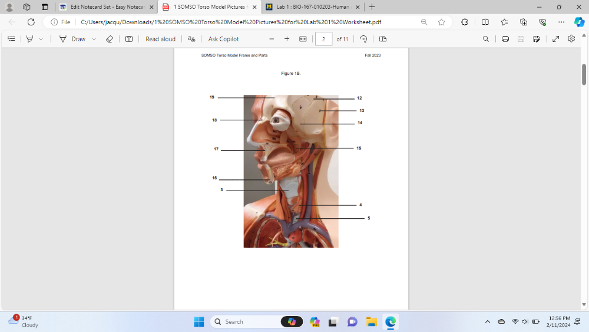Zoom out with the minus icon
Screen dimensions: 589x332
272,39
